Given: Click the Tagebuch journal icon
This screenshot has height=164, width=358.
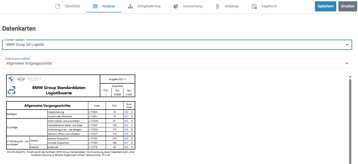Looking at the screenshot, I should pos(254,6).
